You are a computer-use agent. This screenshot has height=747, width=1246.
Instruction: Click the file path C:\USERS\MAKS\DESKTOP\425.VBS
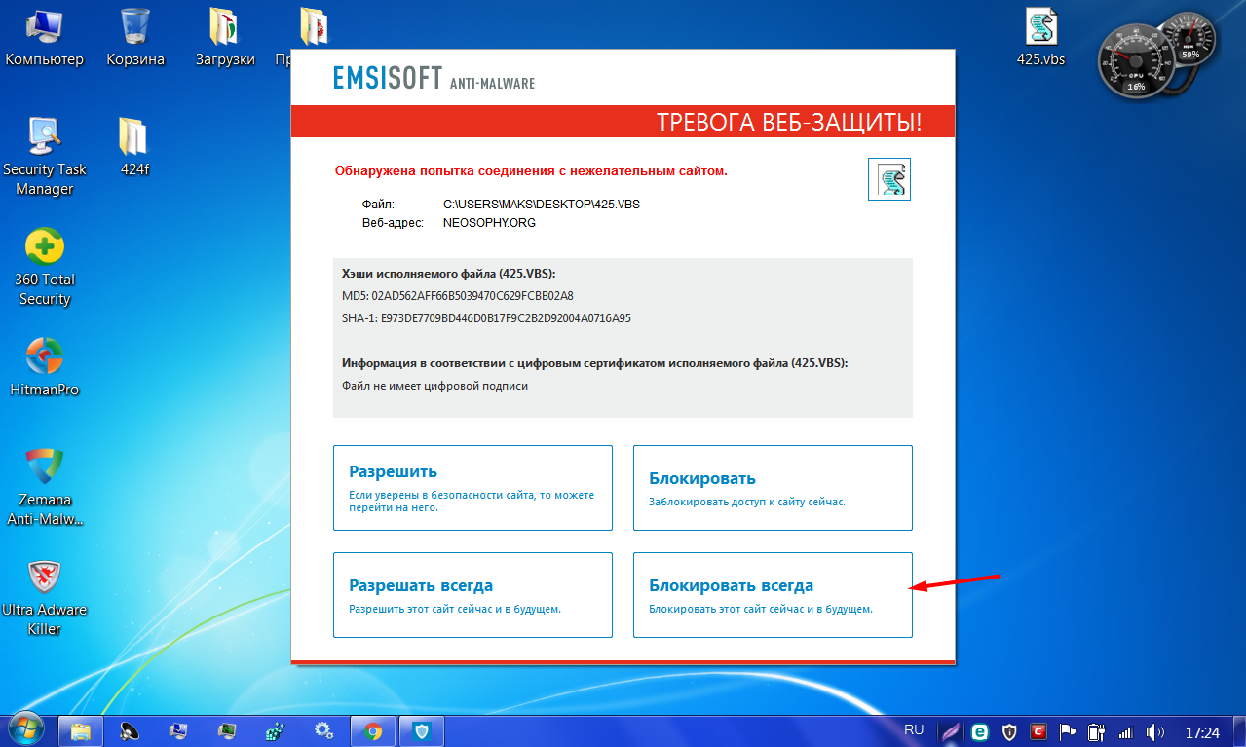coord(542,205)
